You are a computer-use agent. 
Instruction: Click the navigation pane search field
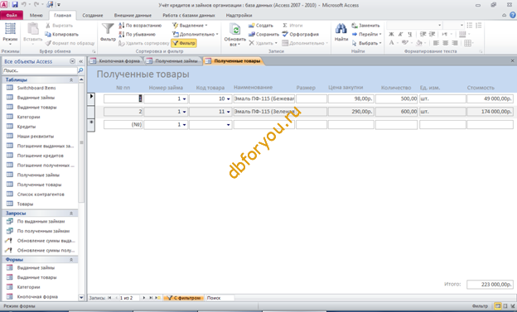[x=40, y=70]
